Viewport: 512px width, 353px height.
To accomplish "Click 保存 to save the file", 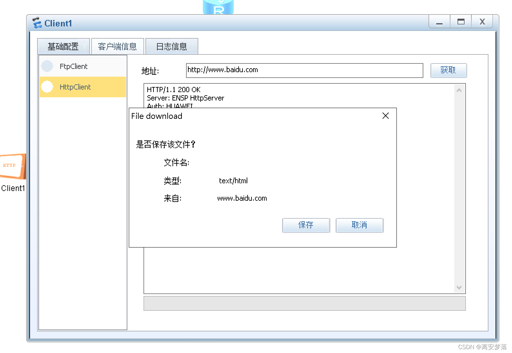I will (x=306, y=225).
